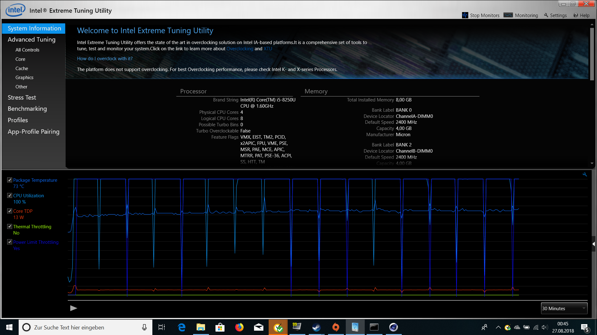This screenshot has height=335, width=597.
Task: Uncheck Package Temperature monitor
Action: (x=10, y=180)
